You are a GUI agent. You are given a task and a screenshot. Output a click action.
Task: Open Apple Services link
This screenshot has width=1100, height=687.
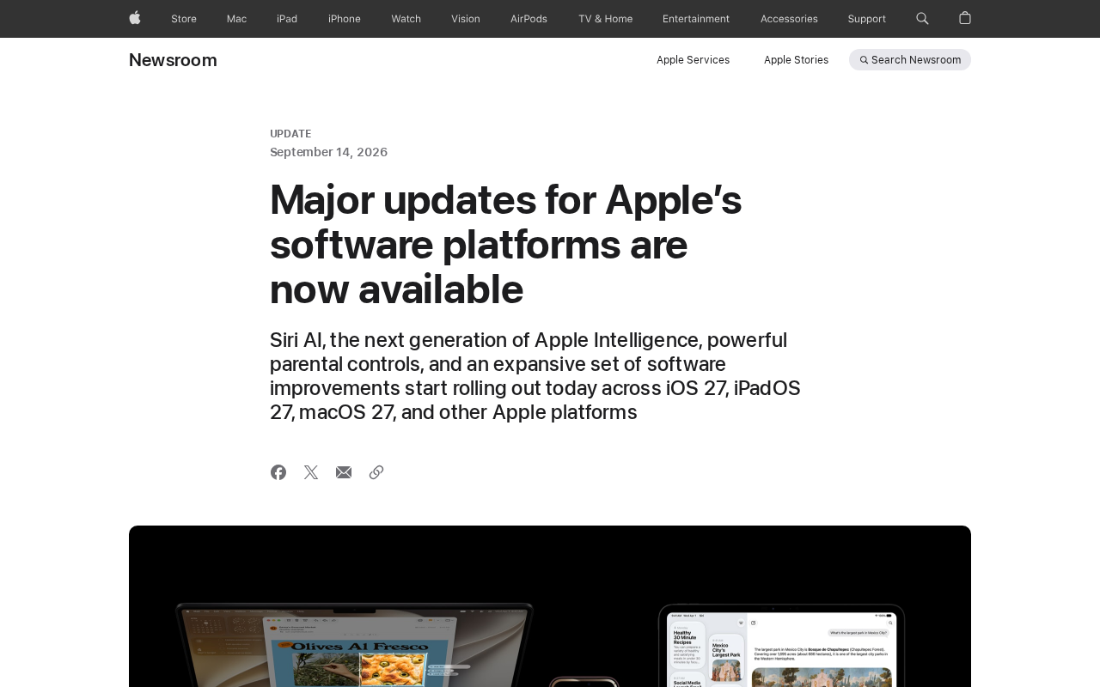693,60
